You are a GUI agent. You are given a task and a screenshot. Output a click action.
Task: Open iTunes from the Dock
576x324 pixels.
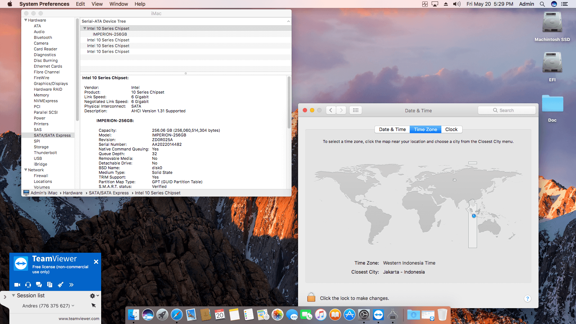321,315
